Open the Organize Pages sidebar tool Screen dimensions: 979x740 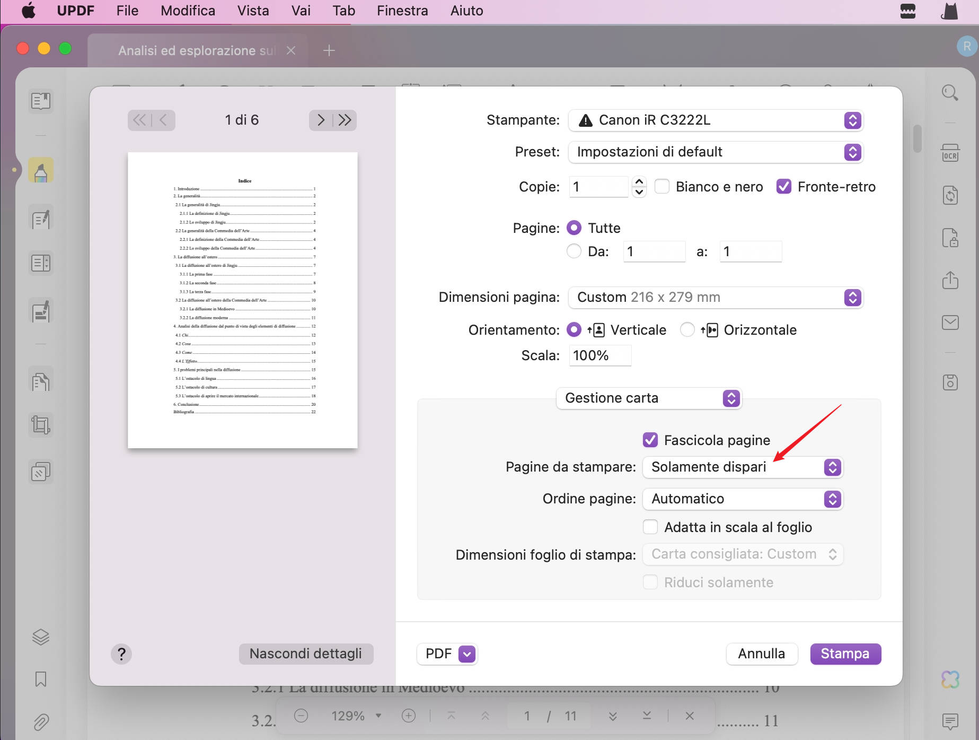click(41, 263)
